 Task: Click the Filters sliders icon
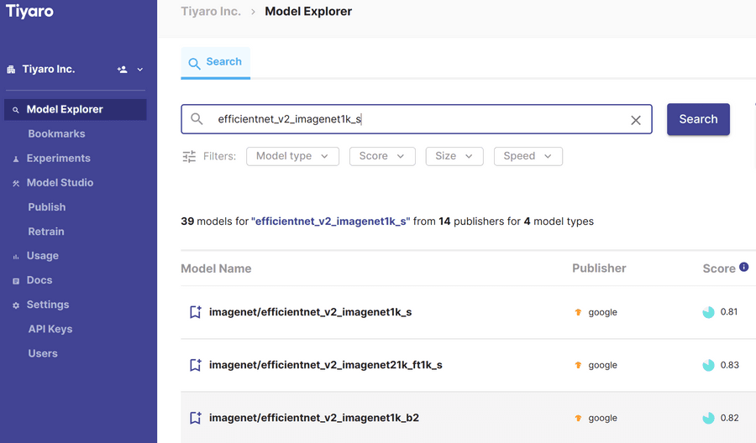(x=189, y=157)
